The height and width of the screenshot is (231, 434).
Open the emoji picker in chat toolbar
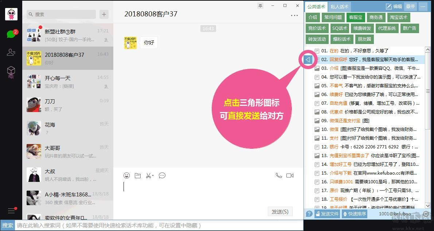pos(126,175)
